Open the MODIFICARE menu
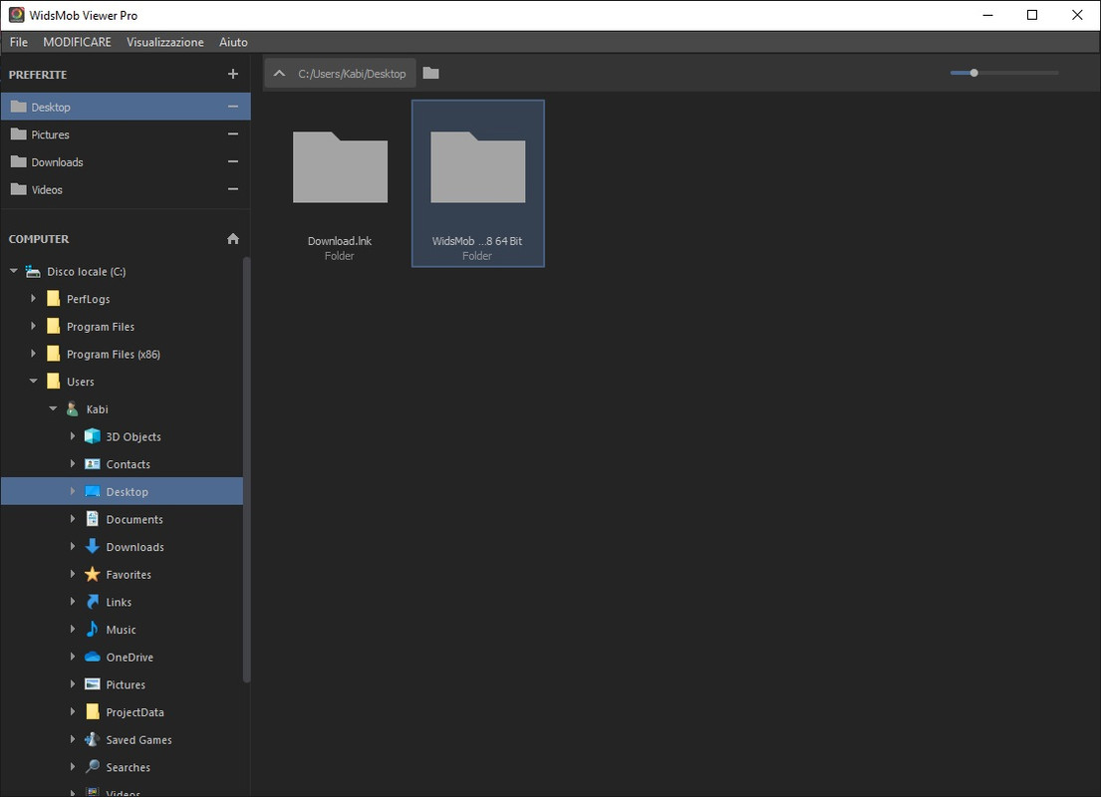This screenshot has height=797, width=1101. (x=78, y=42)
